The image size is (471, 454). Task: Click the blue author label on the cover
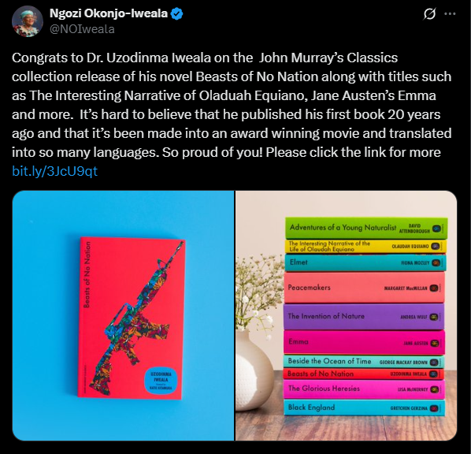click(161, 381)
